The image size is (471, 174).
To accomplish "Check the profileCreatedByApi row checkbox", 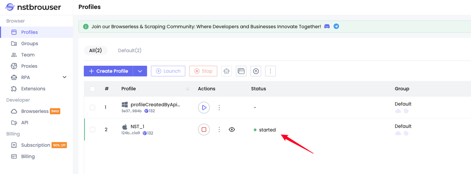I will tap(92, 107).
